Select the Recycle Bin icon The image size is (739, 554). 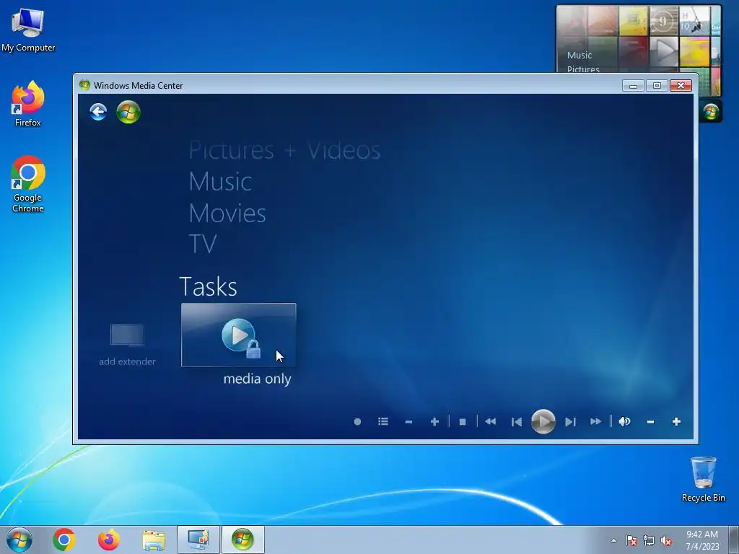point(703,479)
